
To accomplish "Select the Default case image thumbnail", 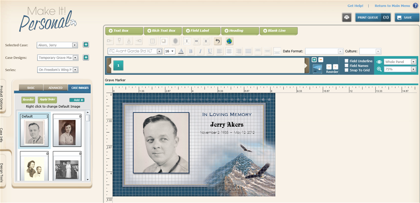I will point(34,130).
